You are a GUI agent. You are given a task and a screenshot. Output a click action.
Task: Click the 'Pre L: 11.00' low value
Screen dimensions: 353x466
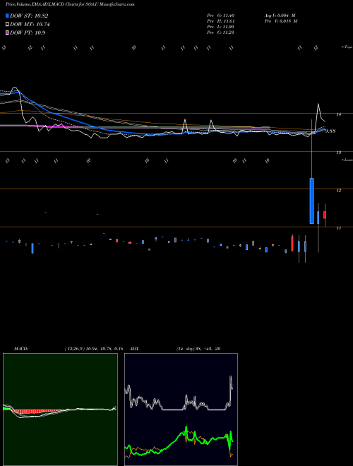tap(220, 27)
